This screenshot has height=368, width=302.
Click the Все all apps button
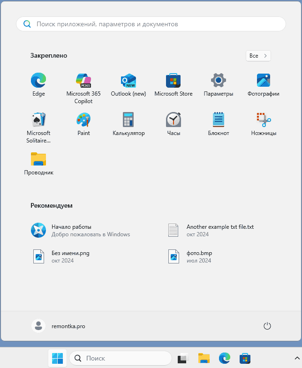click(258, 56)
